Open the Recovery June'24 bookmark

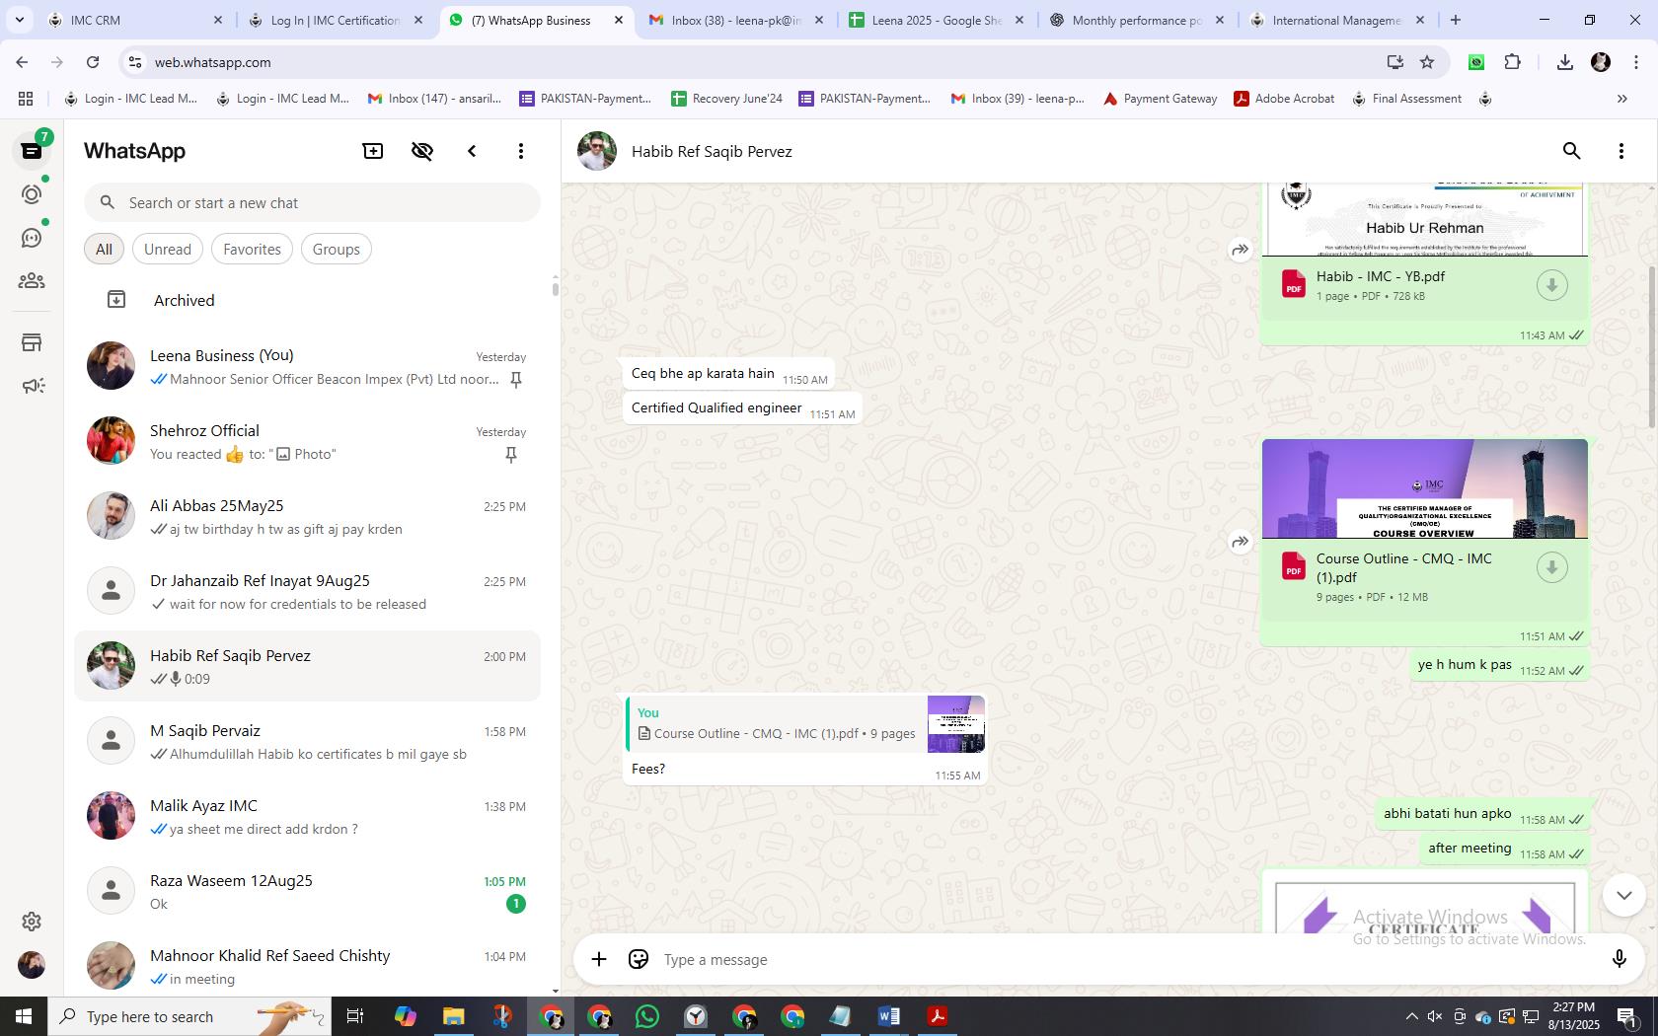point(726,99)
